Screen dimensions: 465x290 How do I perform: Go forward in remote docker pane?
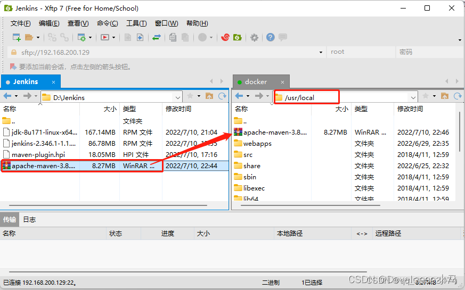tap(259, 96)
